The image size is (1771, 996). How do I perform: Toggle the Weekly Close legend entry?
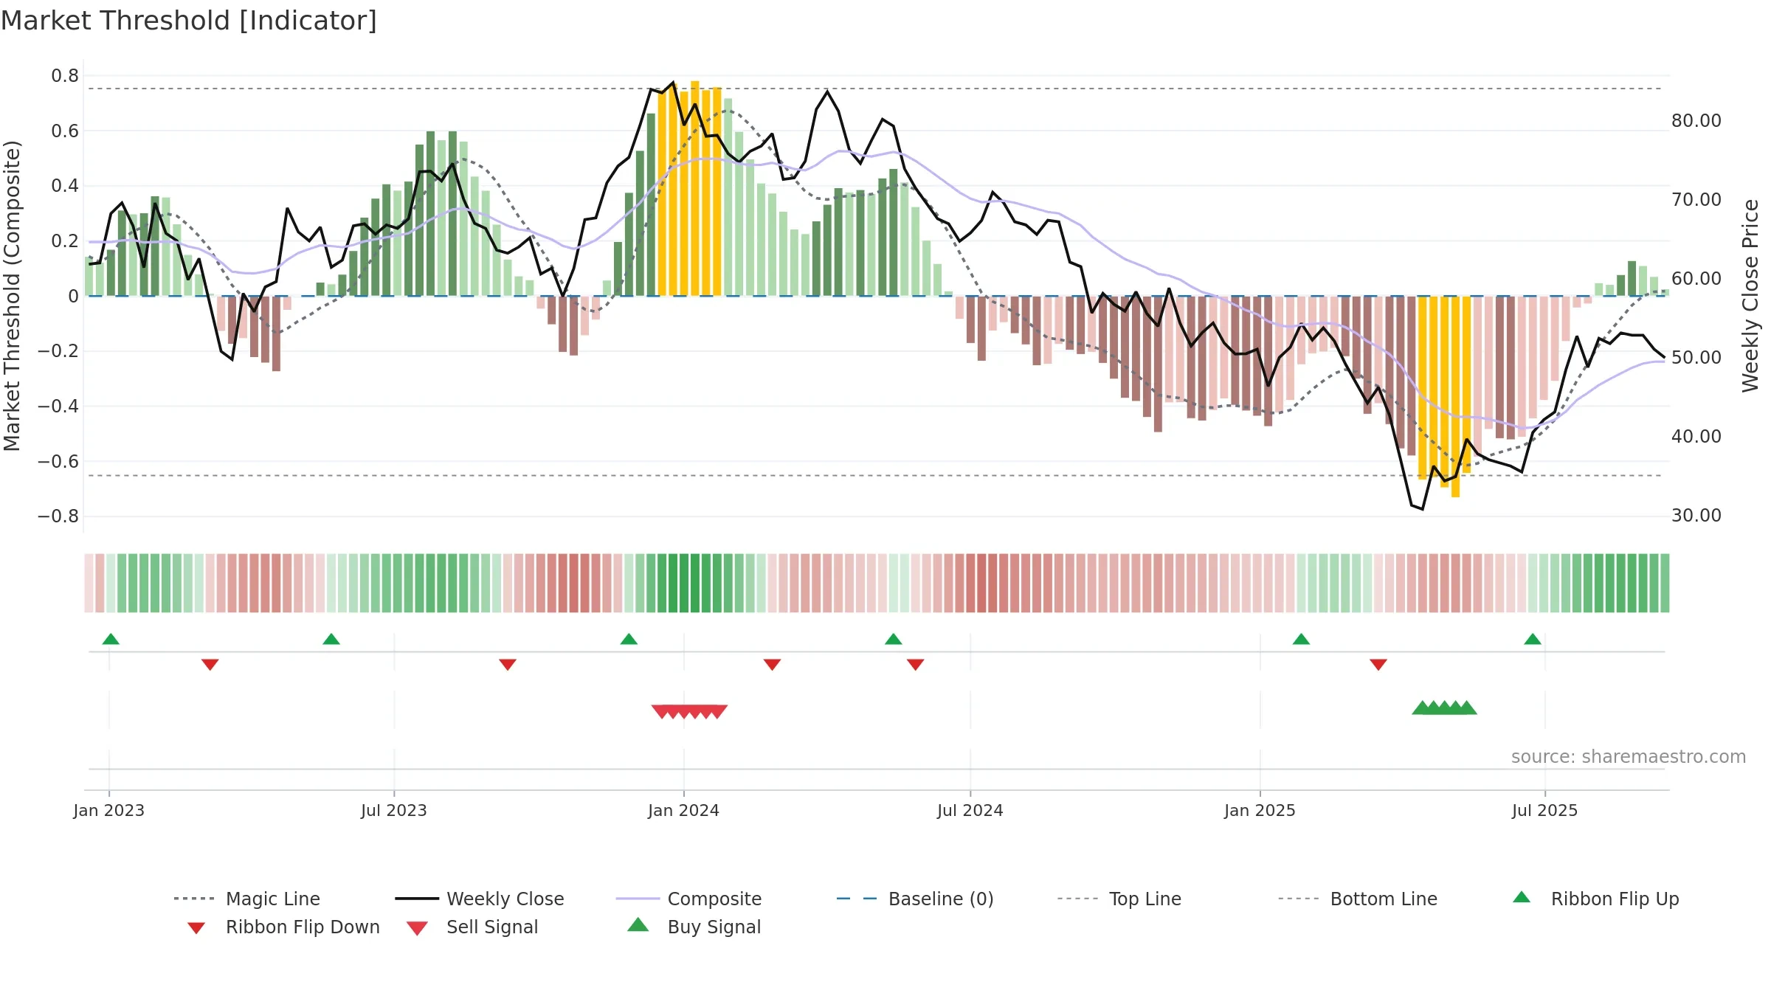pyautogui.click(x=479, y=899)
